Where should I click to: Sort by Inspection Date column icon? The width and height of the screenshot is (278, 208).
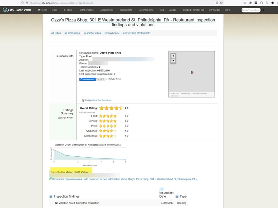click(161, 189)
